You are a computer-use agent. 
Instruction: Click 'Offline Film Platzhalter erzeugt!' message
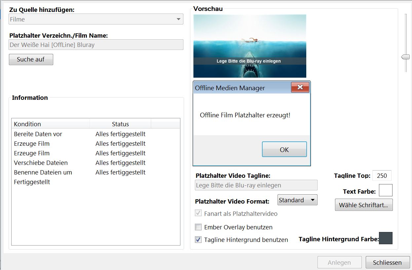(x=245, y=115)
